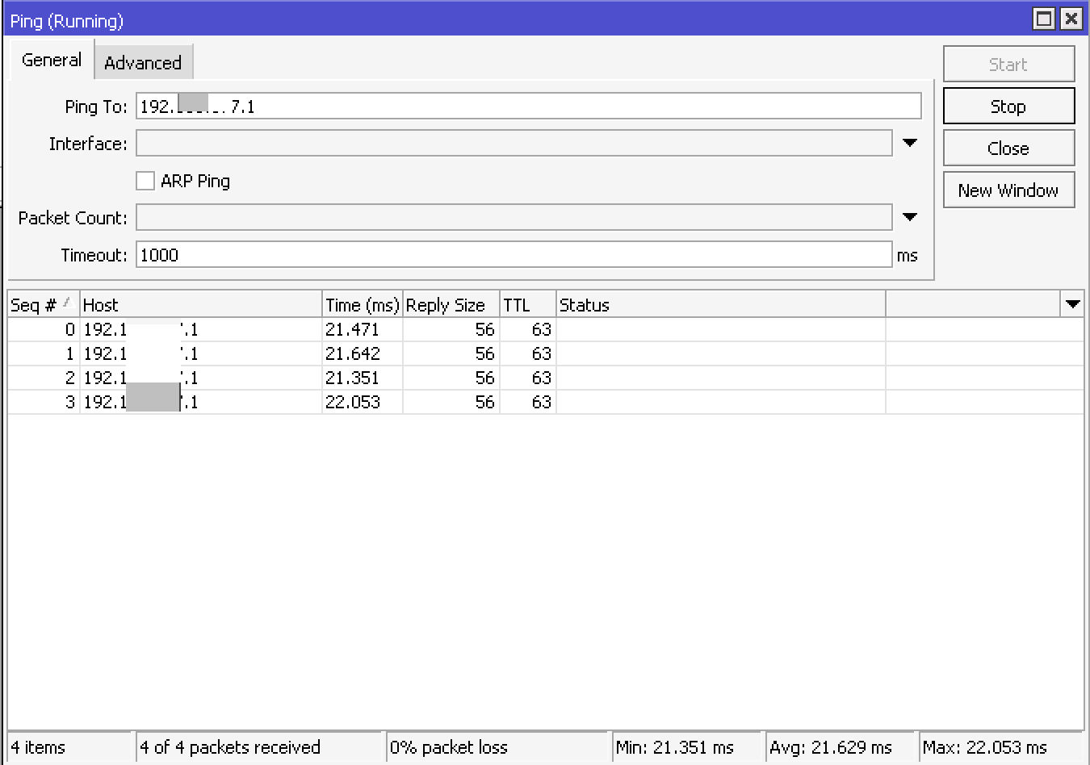Click the host cell of sequence 0
1090x765 pixels.
click(x=201, y=329)
